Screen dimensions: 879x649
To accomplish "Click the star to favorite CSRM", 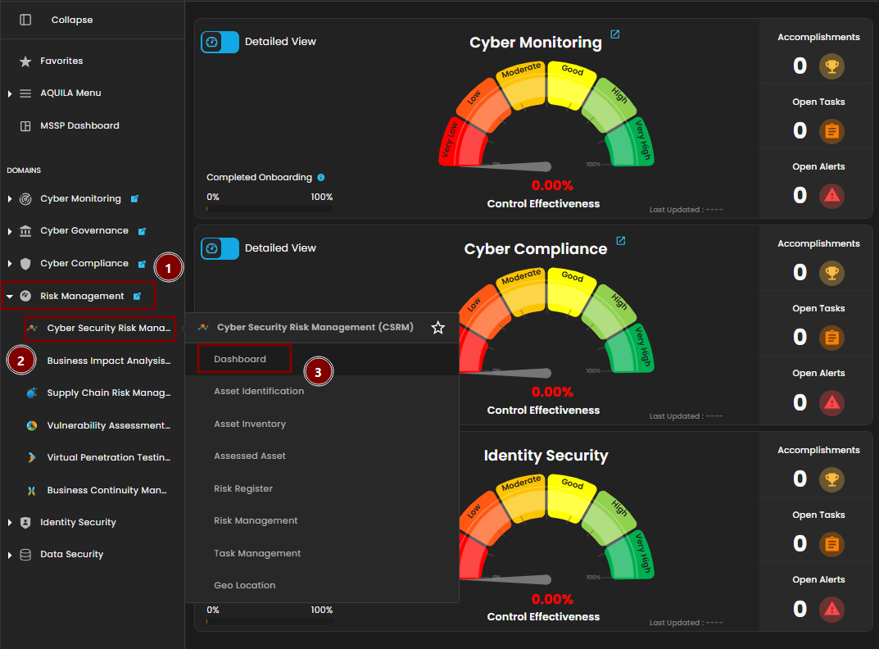I will (x=438, y=328).
